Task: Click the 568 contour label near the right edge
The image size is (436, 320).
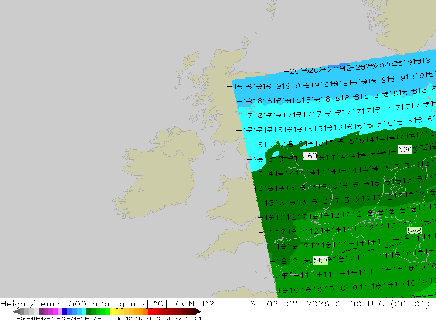Action: 414,231
